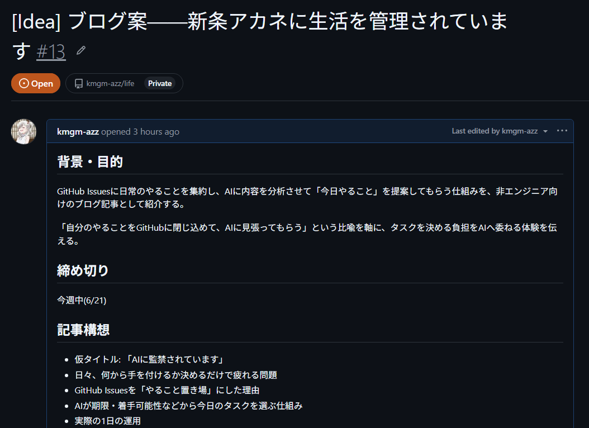Click the pencil edit title icon
Image resolution: width=589 pixels, height=428 pixels.
pyautogui.click(x=81, y=50)
